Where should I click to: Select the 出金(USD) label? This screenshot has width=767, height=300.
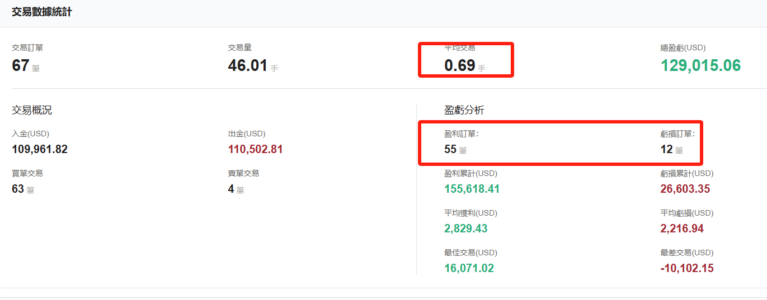click(247, 134)
